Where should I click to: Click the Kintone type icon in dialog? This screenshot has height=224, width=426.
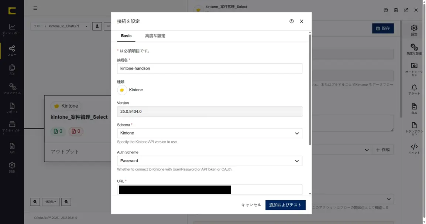(x=122, y=90)
